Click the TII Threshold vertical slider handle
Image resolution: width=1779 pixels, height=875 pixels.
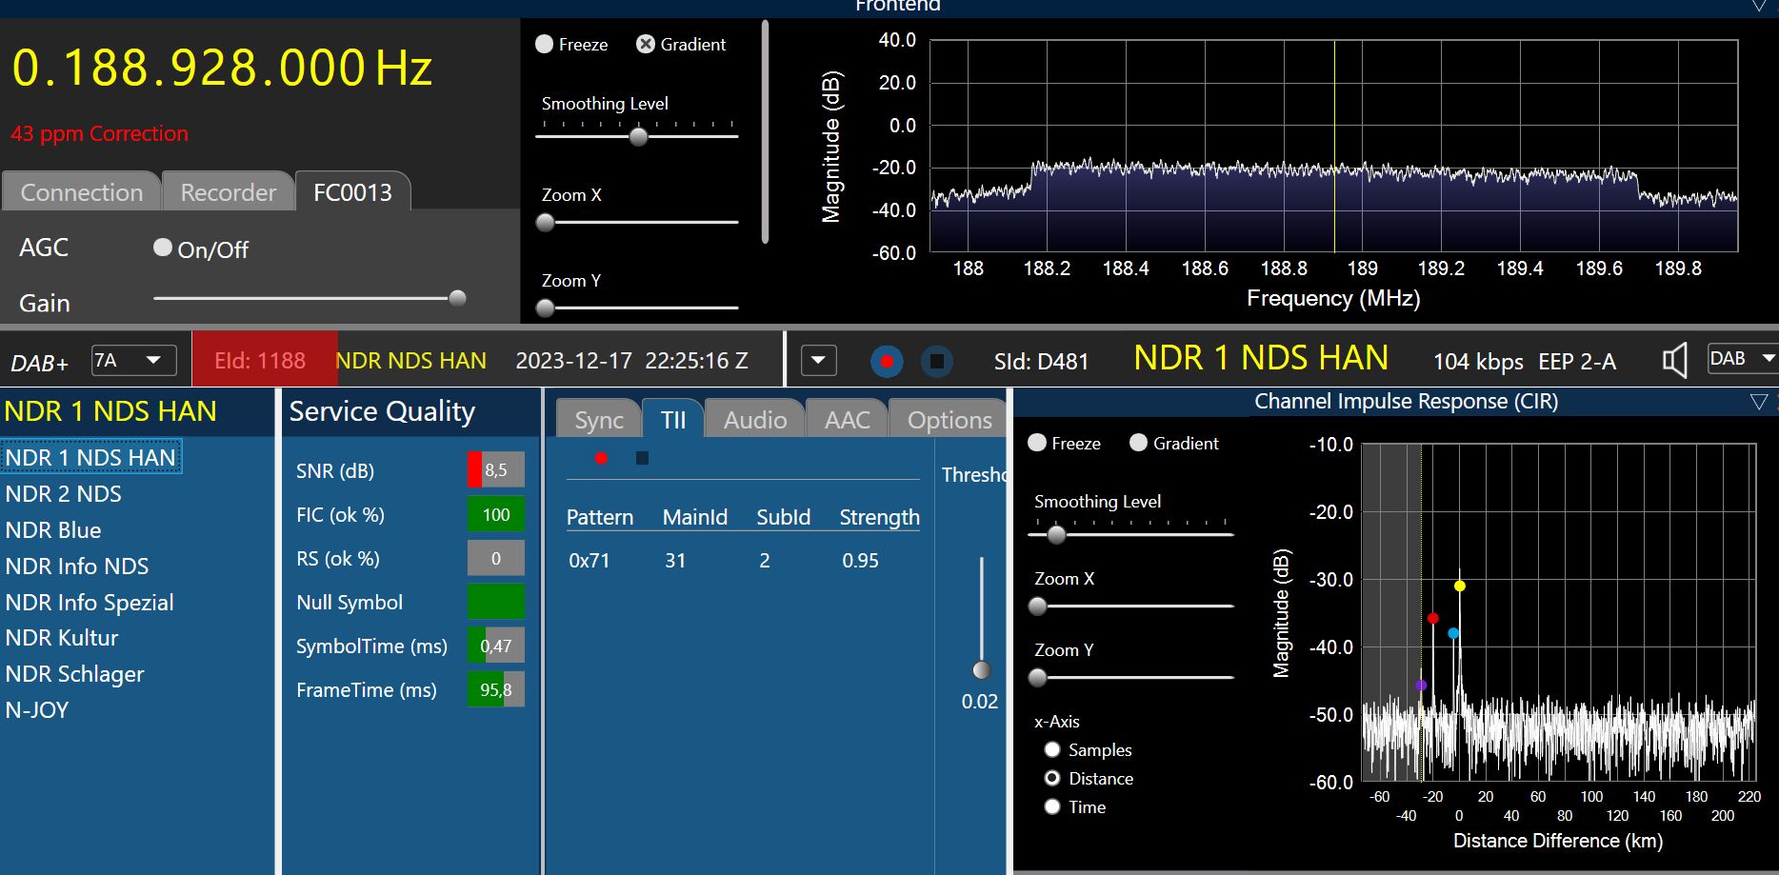coord(981,669)
